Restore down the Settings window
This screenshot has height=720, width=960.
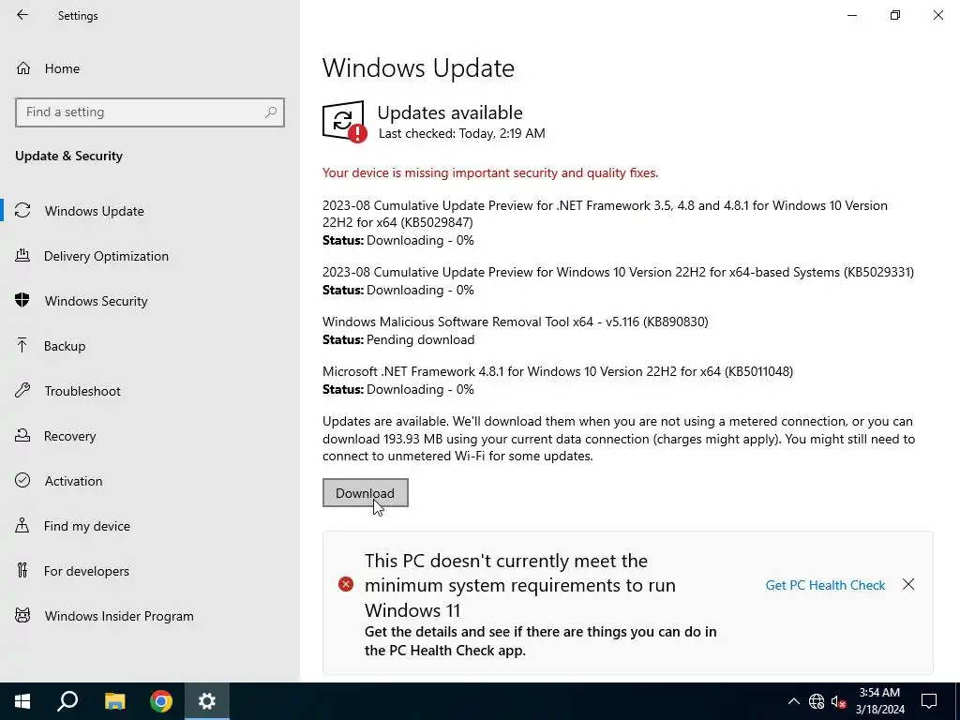point(895,15)
